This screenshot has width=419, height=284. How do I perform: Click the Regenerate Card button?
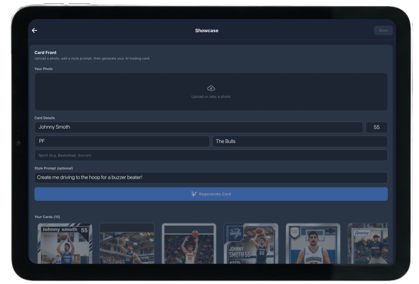211,194
